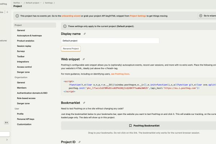Screen dimensions: 216x144
Task: Click the PostHog Bookmarklet button
Action: [x=139, y=126]
